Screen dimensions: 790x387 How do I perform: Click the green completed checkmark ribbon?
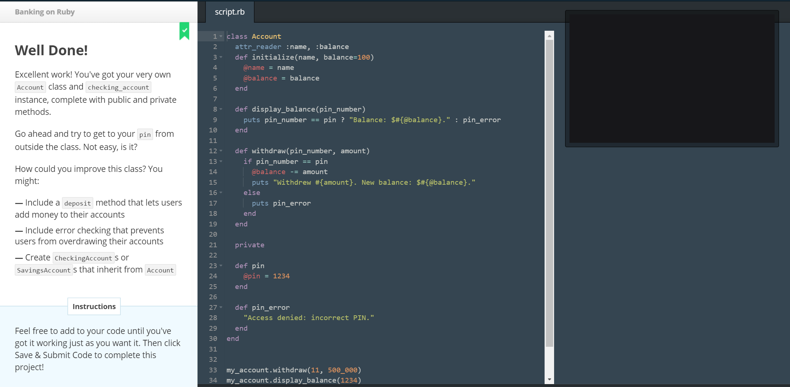click(184, 31)
